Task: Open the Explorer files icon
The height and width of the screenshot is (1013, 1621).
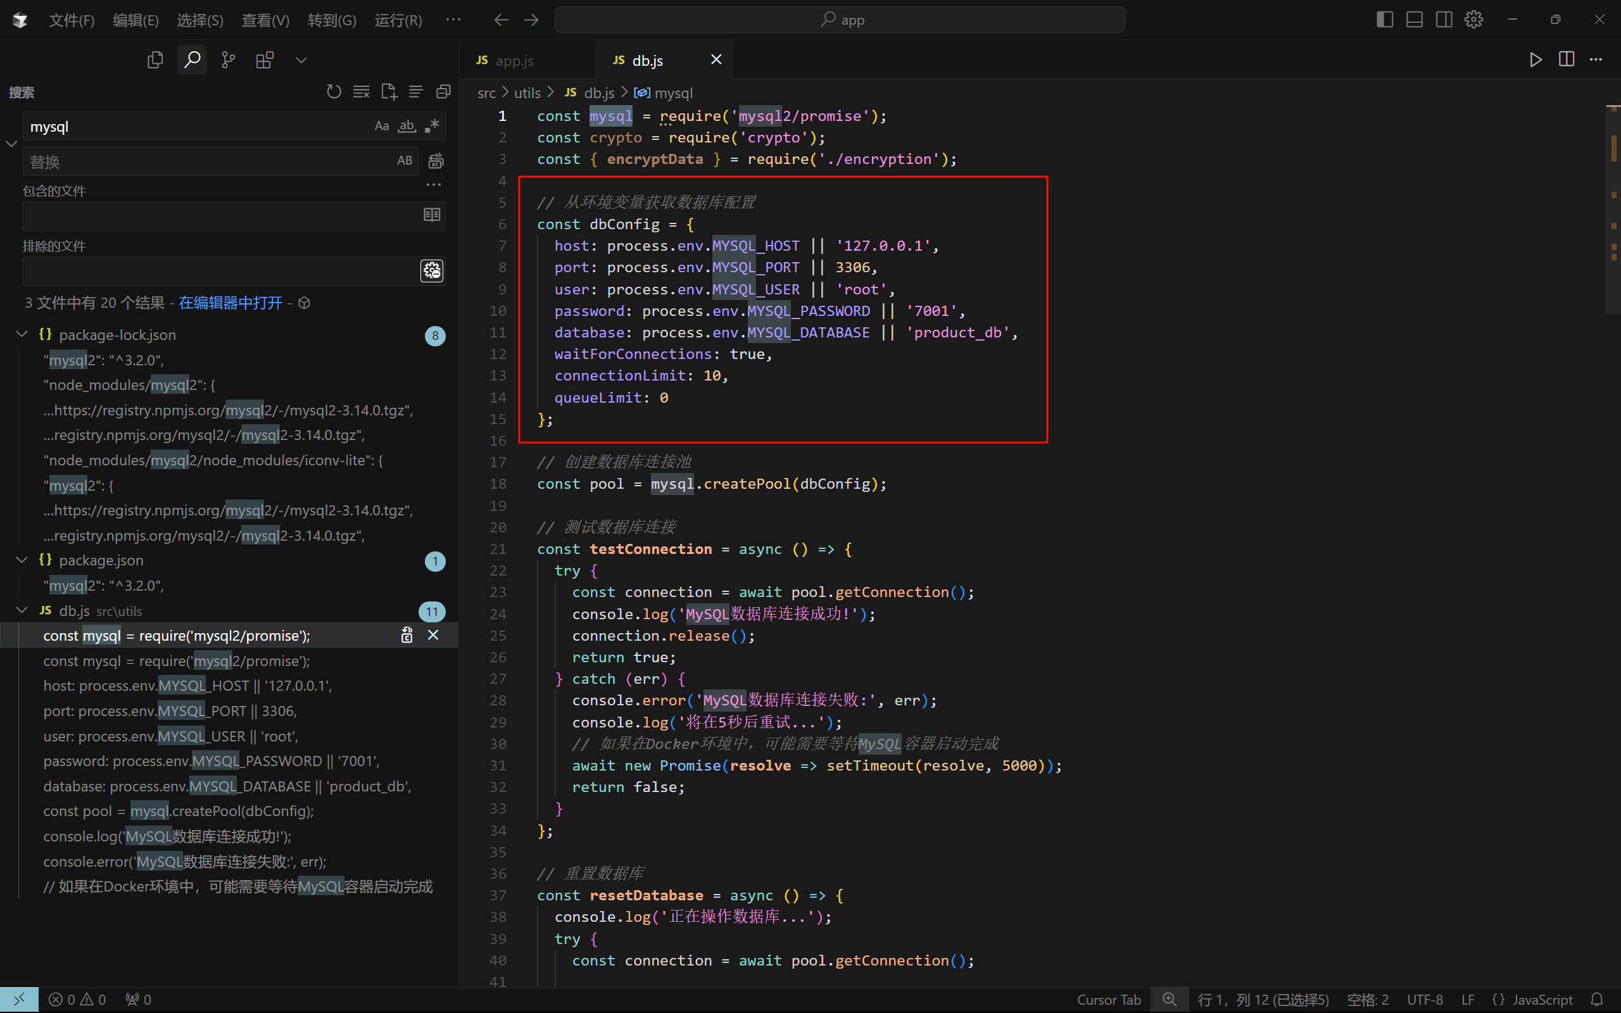Action: click(x=155, y=60)
